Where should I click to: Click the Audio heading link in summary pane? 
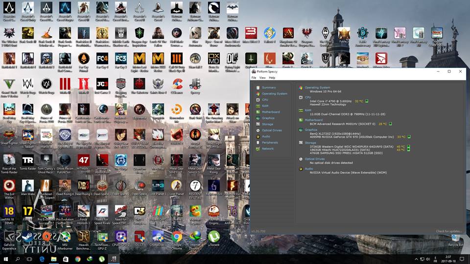coord(309,169)
